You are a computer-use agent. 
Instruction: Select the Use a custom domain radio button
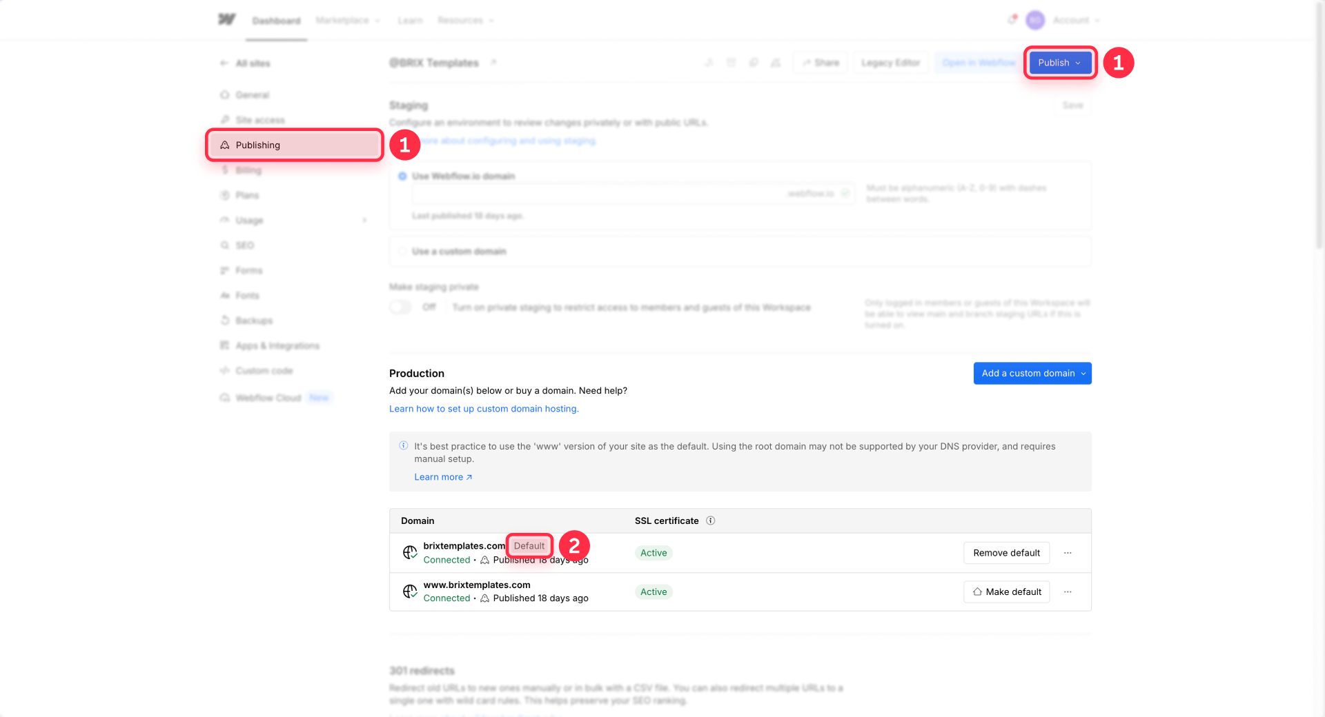click(x=402, y=252)
